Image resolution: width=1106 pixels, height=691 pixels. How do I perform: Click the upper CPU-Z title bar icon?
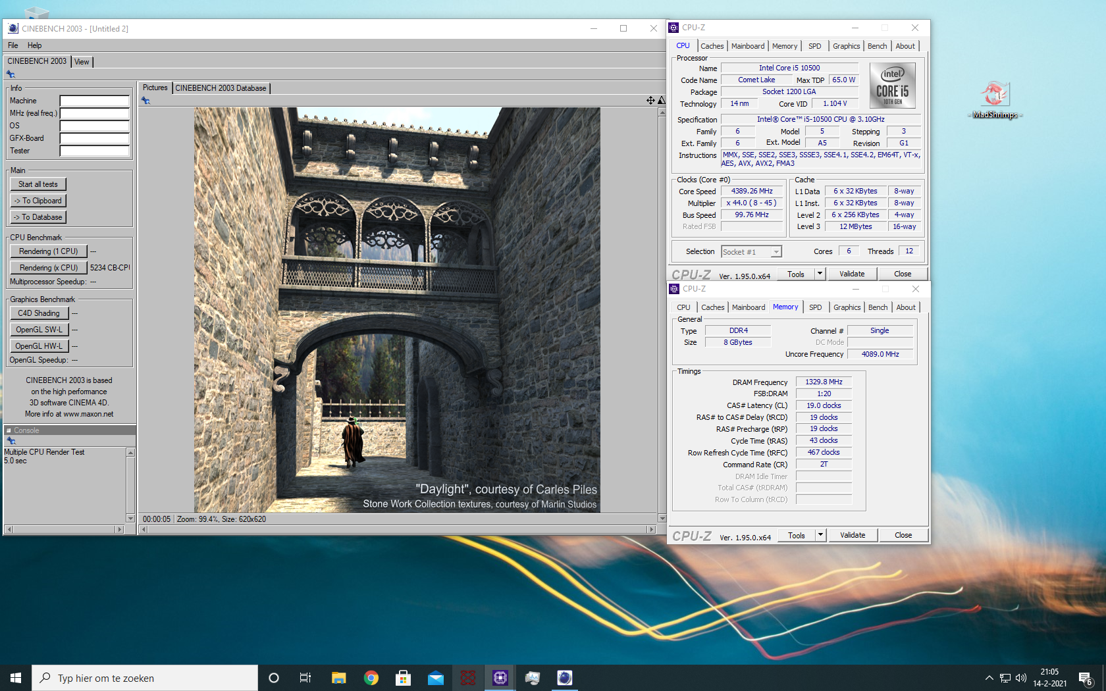pos(673,28)
